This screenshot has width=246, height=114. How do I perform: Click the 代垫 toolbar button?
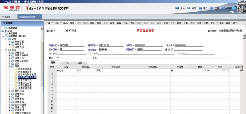click(x=126, y=23)
